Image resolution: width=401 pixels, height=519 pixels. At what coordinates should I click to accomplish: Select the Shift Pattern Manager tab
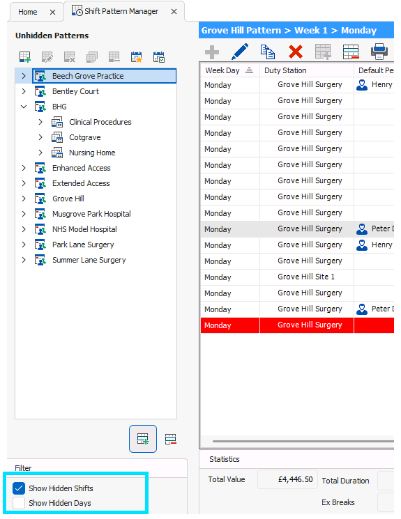point(121,11)
